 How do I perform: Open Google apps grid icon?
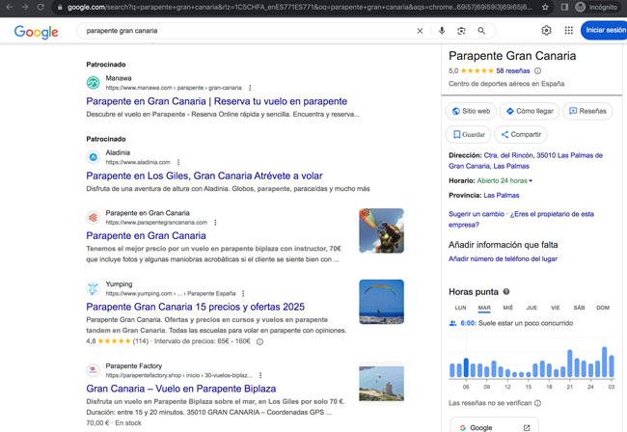pos(568,30)
